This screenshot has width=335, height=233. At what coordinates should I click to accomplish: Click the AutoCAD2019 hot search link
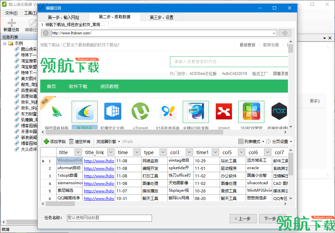click(x=234, y=74)
